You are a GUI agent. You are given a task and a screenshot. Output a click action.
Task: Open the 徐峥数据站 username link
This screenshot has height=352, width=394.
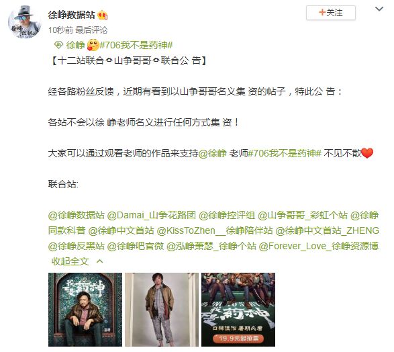click(x=71, y=15)
